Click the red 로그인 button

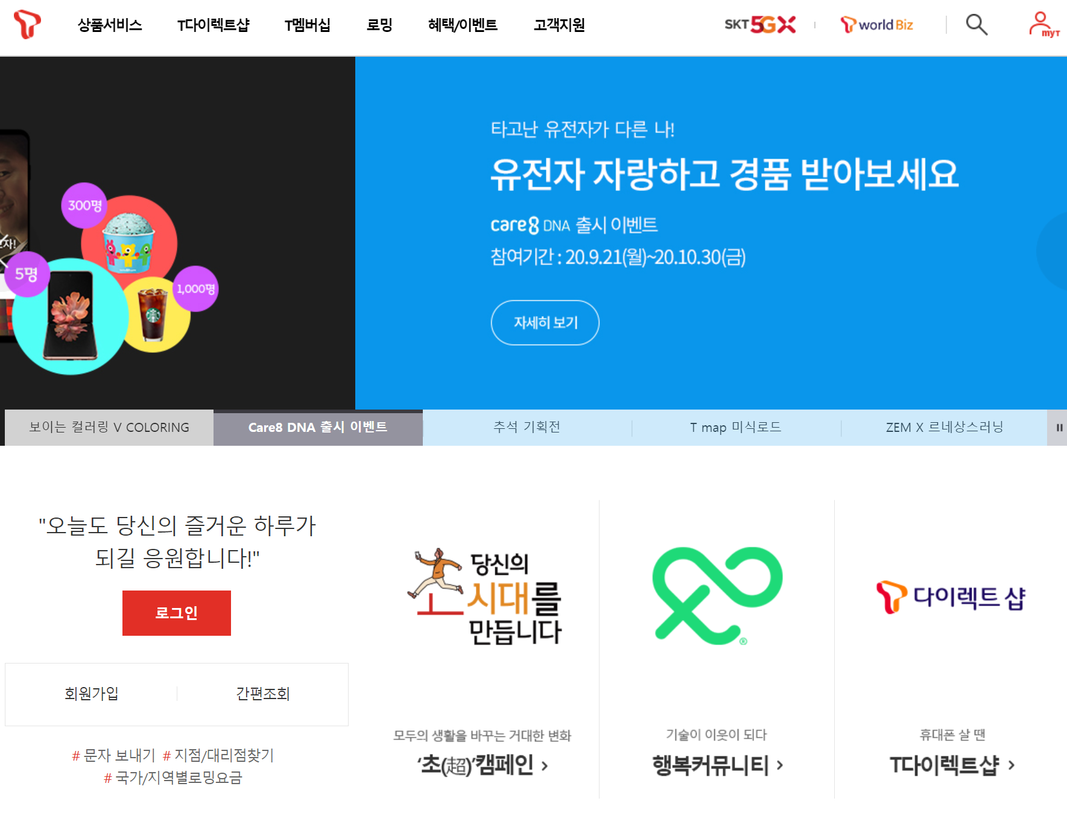click(x=177, y=613)
